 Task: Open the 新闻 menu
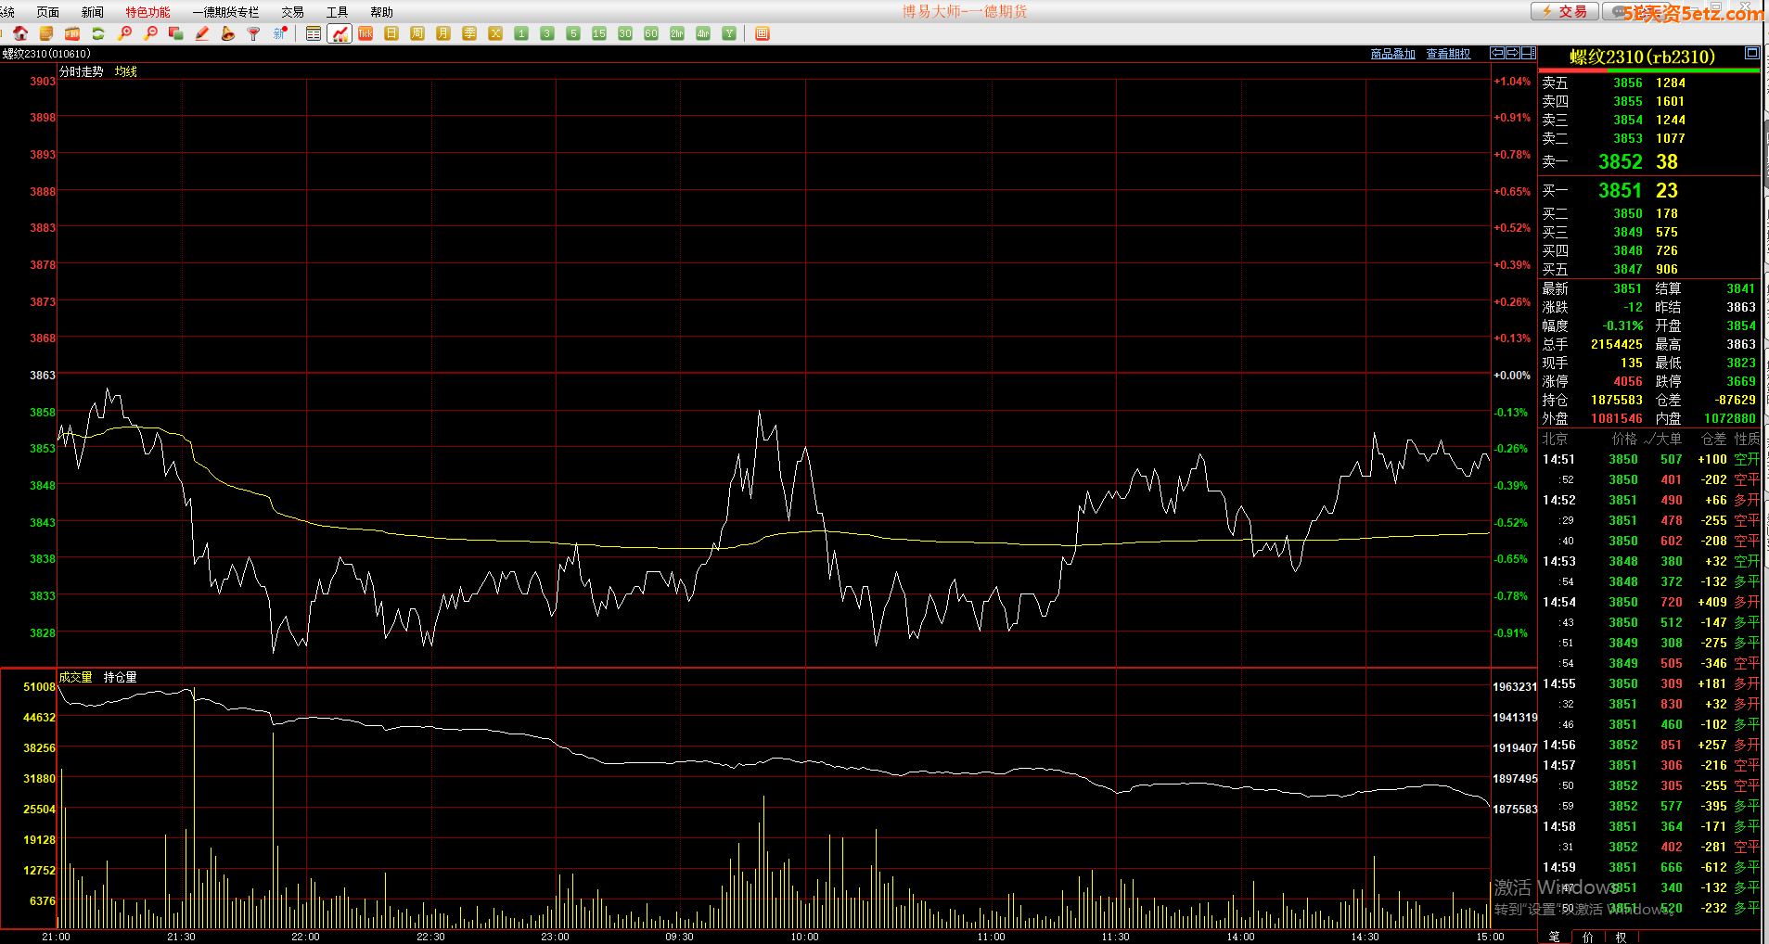(92, 12)
